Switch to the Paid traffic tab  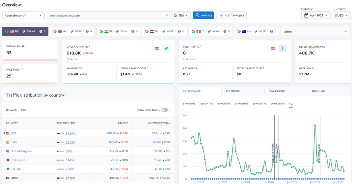[24, 110]
